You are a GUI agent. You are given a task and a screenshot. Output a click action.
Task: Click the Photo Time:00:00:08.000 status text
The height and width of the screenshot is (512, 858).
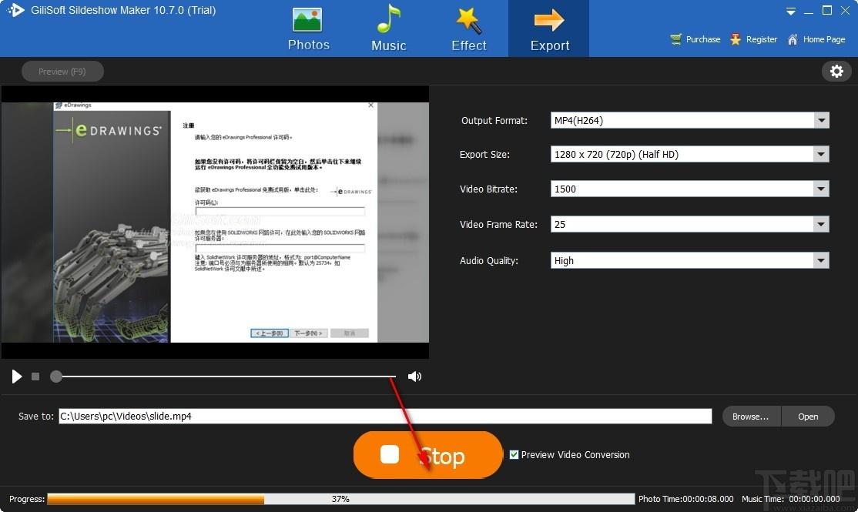pyautogui.click(x=685, y=499)
